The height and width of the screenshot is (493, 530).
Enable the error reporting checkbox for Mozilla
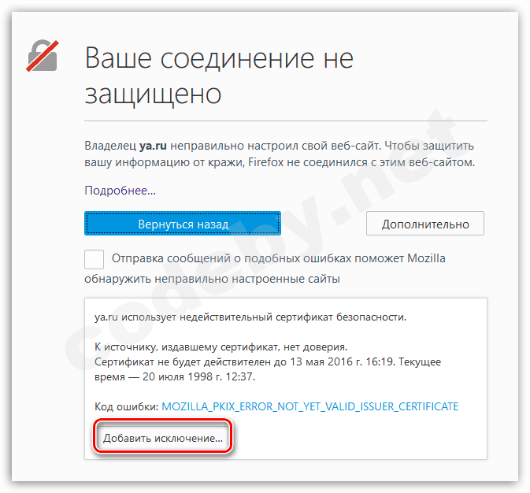[94, 259]
